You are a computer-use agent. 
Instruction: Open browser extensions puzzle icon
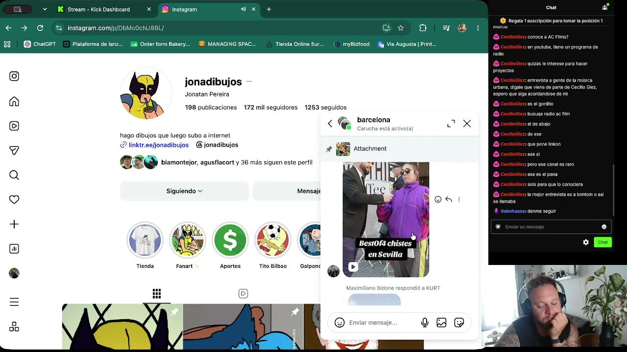tap(423, 28)
